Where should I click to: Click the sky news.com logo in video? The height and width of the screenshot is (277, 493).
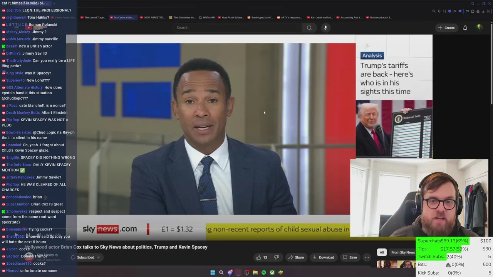point(110,229)
